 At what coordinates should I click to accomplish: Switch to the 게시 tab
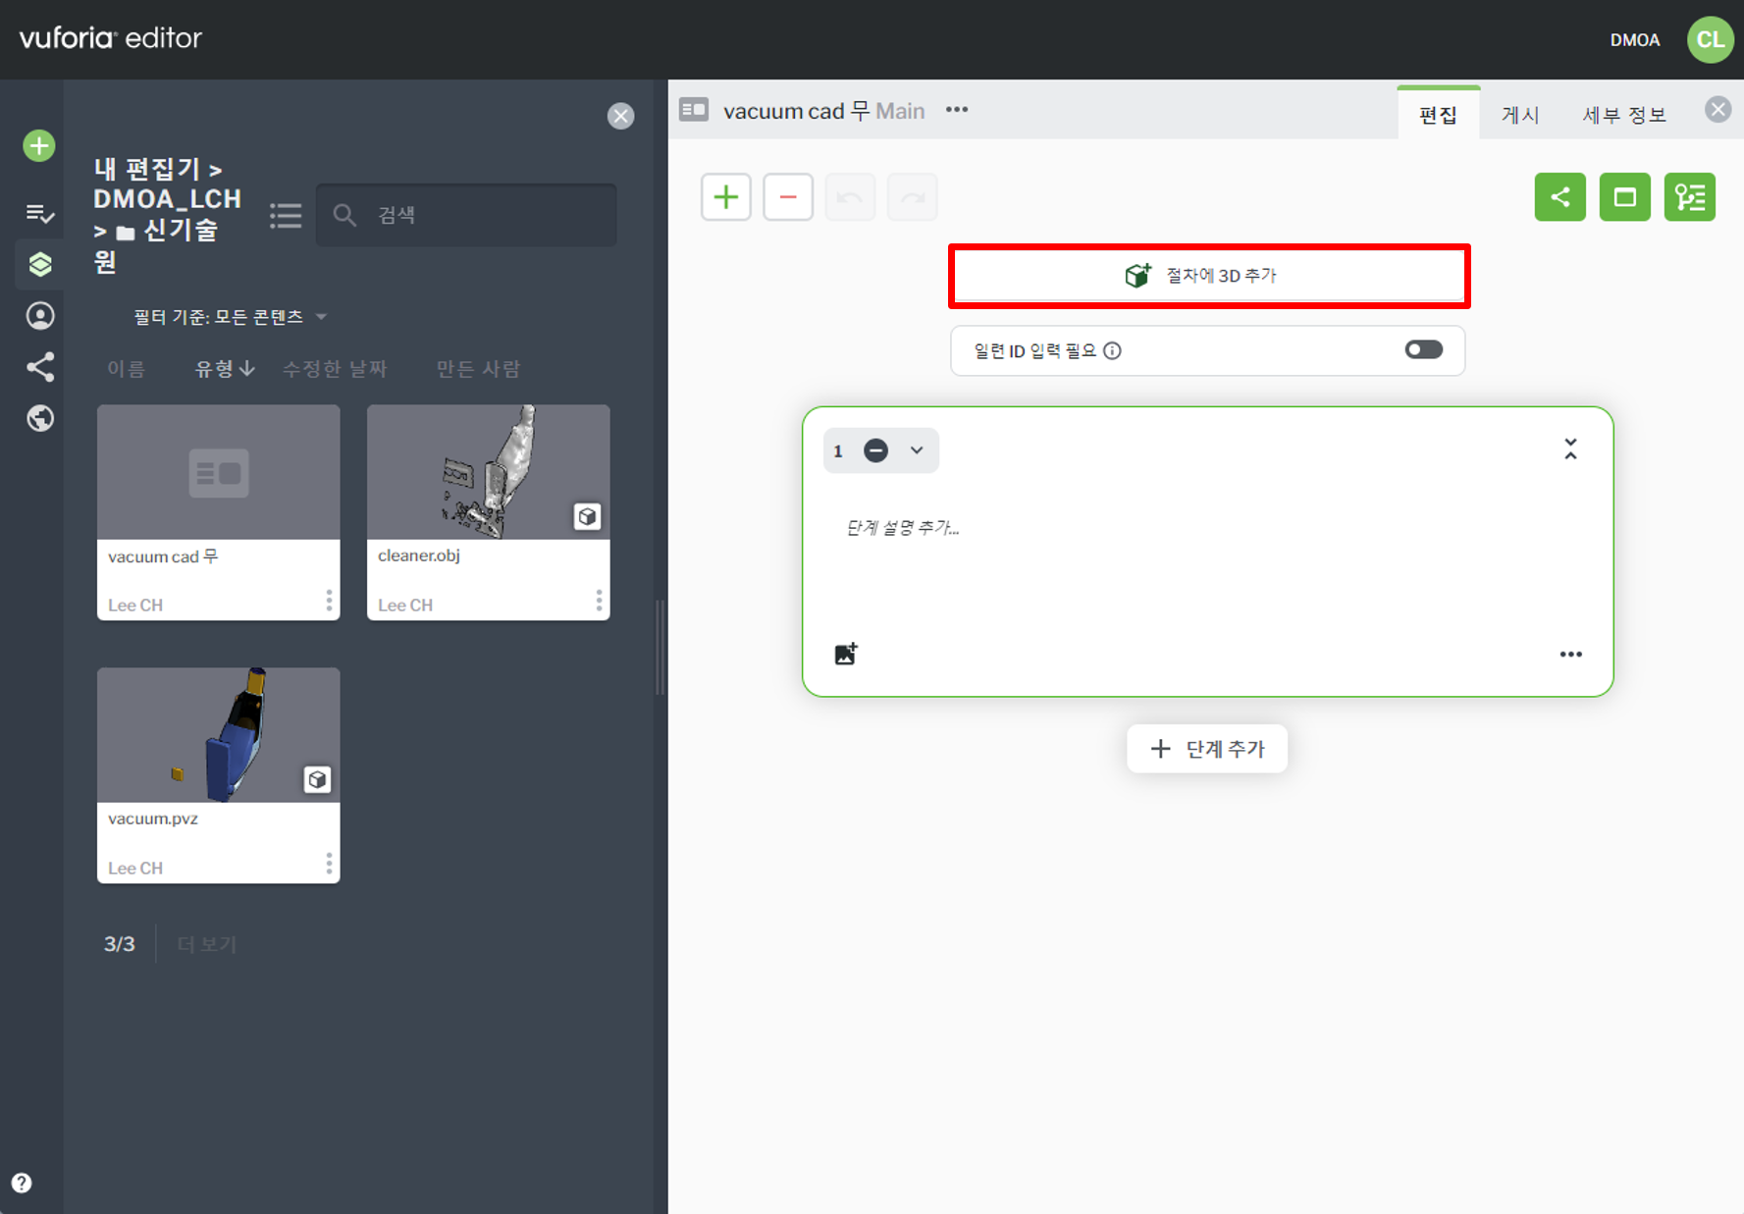coord(1519,115)
